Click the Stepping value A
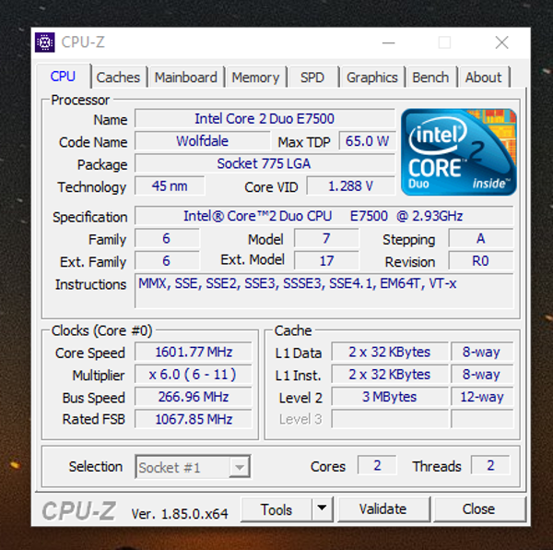This screenshot has width=553, height=550. coord(481,238)
